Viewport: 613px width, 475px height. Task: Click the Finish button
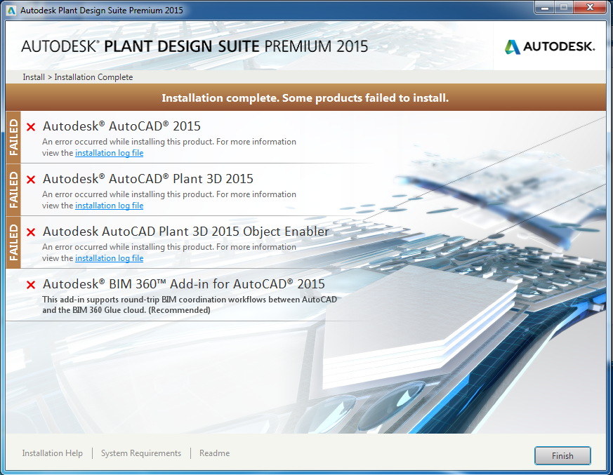[562, 455]
